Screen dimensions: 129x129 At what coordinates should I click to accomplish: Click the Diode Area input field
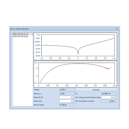66,101
